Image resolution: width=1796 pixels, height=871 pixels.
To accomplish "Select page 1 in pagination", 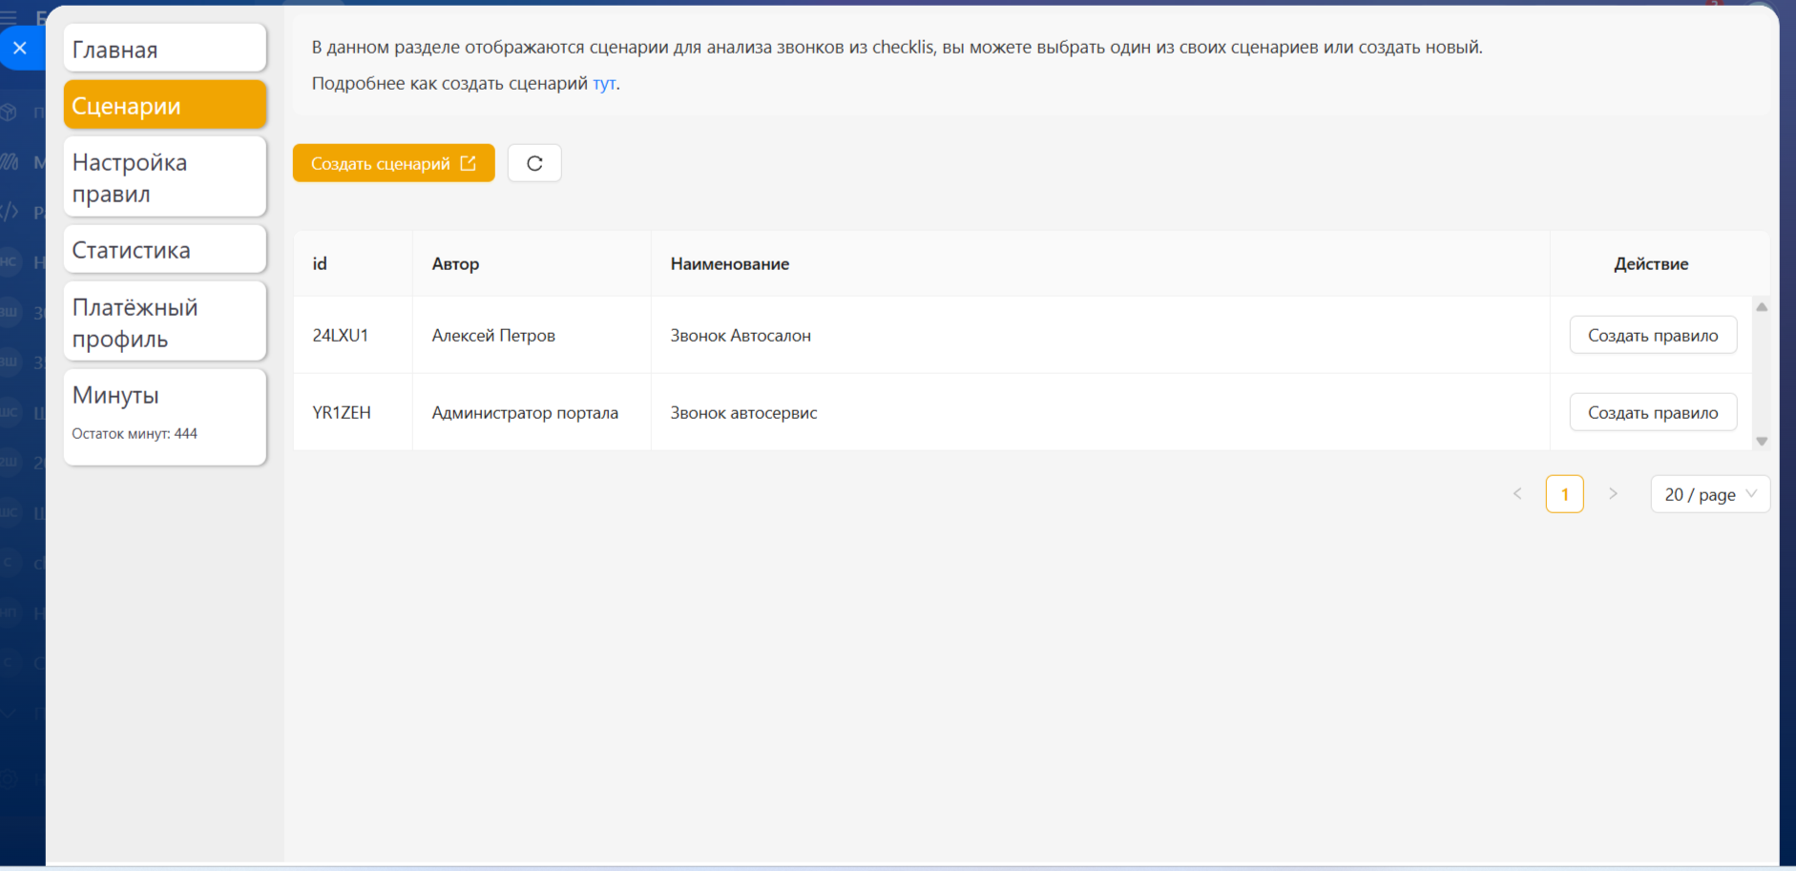I will point(1564,494).
